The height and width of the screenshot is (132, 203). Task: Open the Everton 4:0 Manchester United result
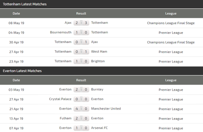(81, 109)
